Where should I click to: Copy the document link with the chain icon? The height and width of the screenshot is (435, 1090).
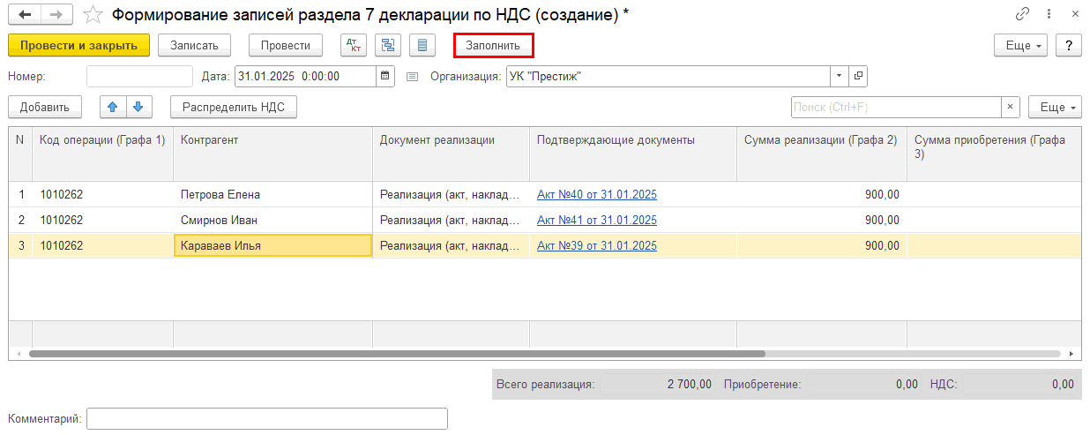click(1023, 15)
